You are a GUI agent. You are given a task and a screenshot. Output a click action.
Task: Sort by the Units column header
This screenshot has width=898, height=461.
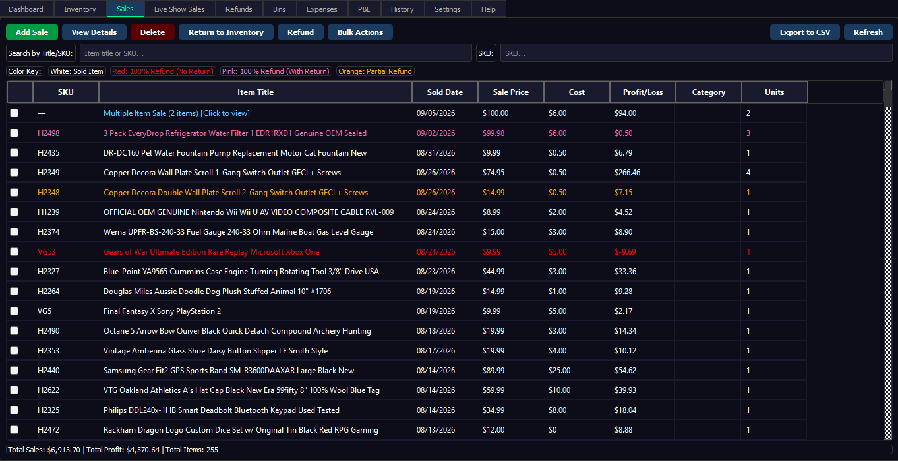click(x=775, y=92)
